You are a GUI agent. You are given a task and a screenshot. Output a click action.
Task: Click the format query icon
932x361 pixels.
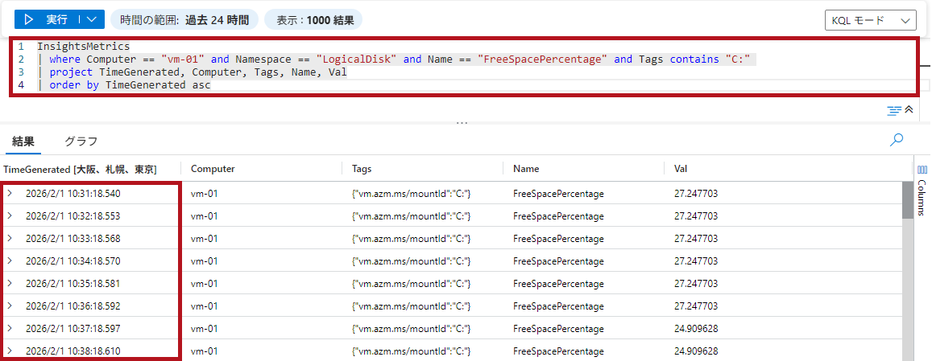coord(893,110)
